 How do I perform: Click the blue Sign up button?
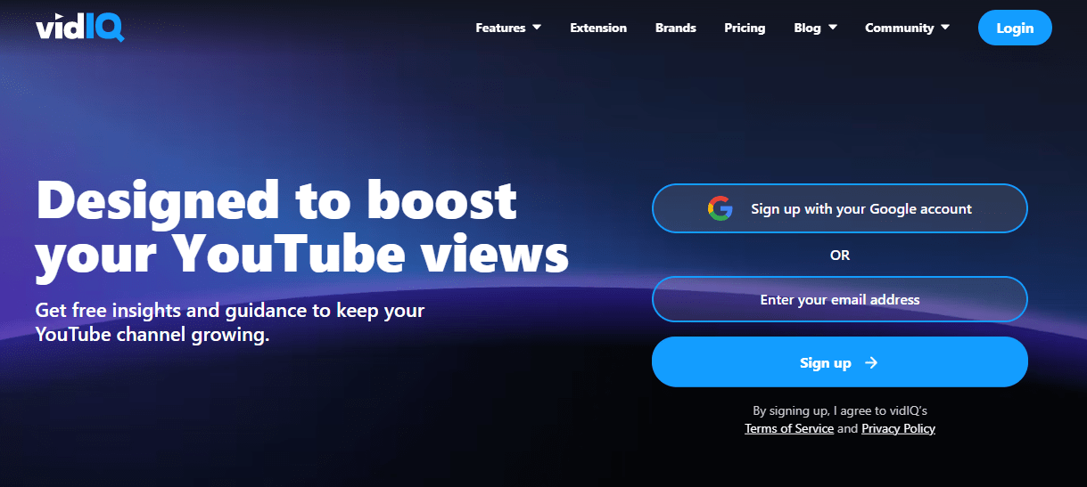tap(840, 362)
